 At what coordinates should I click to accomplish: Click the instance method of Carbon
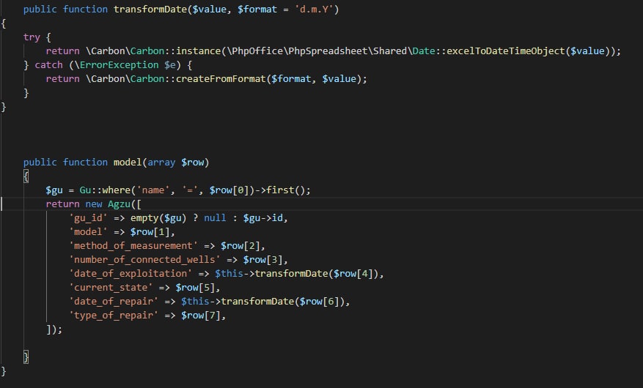tap(198, 51)
